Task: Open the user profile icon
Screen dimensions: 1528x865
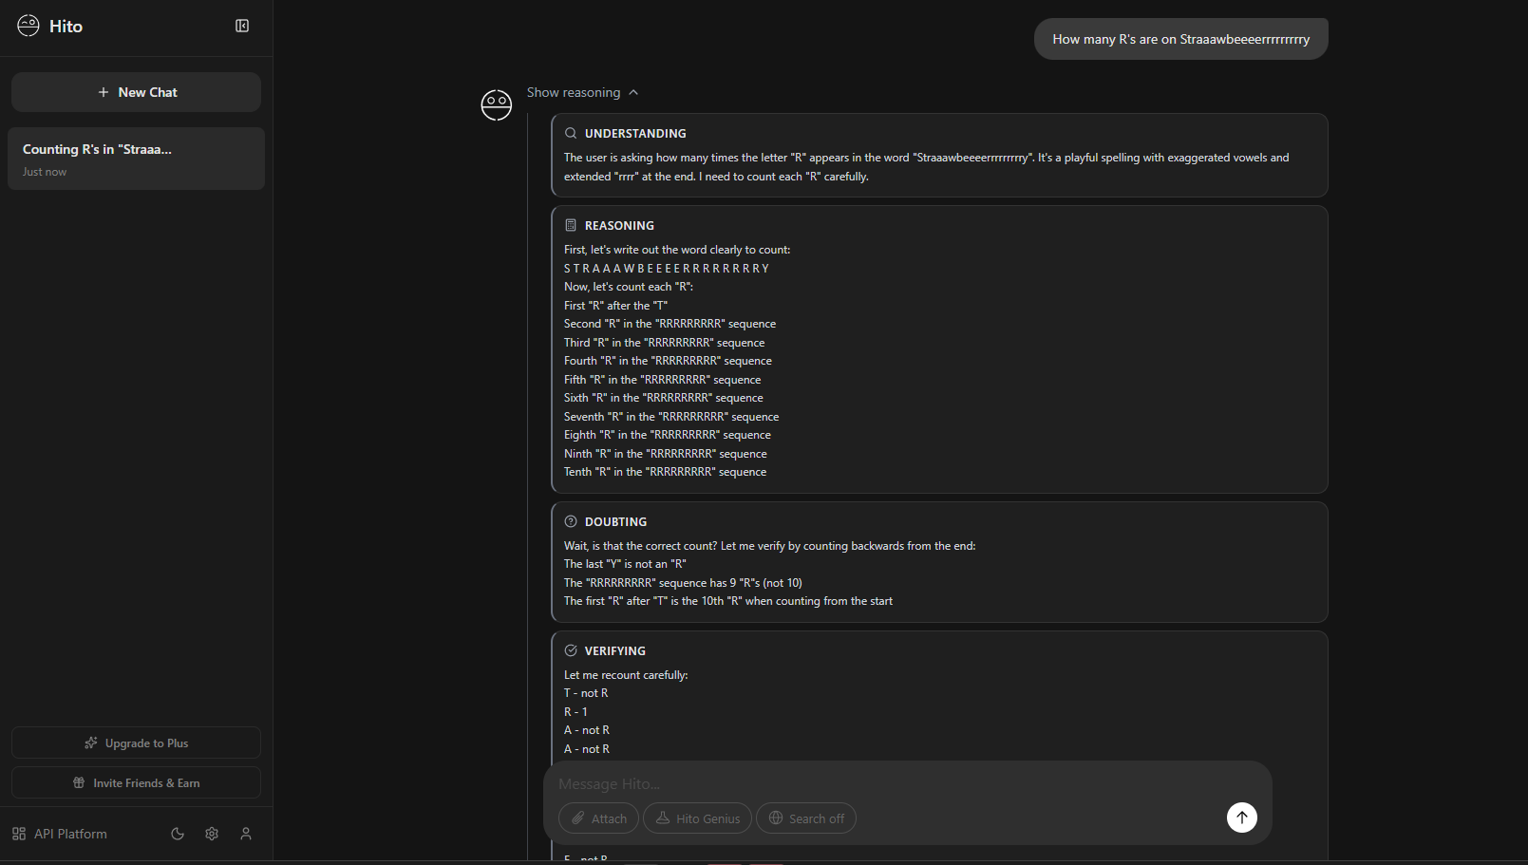Action: coord(246,834)
